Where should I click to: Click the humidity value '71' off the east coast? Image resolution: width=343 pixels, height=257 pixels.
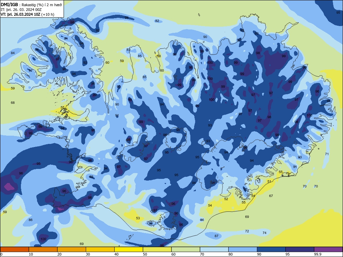pos(327,154)
